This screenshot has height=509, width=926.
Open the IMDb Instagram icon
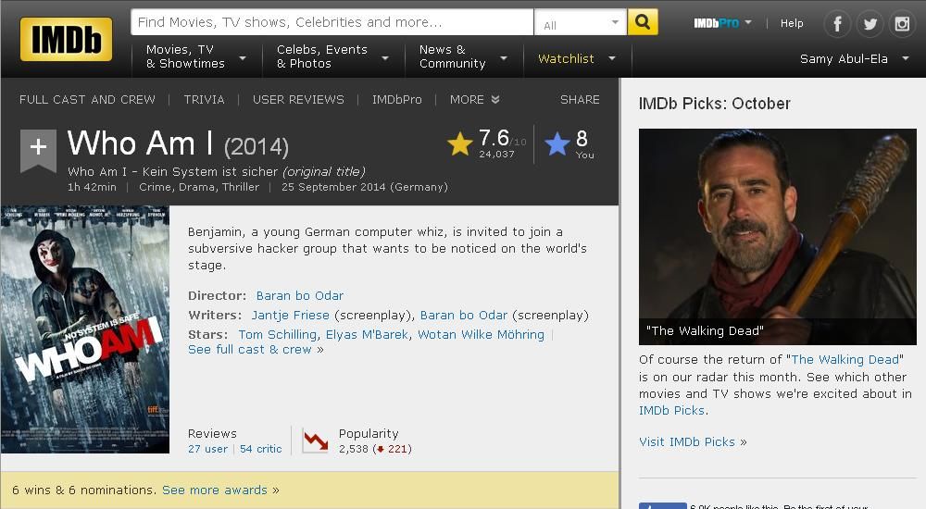pyautogui.click(x=902, y=24)
